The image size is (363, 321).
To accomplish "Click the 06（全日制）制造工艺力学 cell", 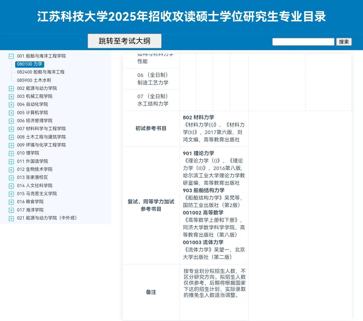I will pyautogui.click(x=151, y=79).
